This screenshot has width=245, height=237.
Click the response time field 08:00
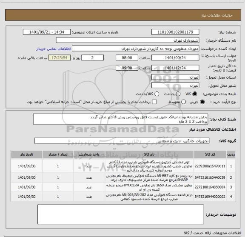127,58
